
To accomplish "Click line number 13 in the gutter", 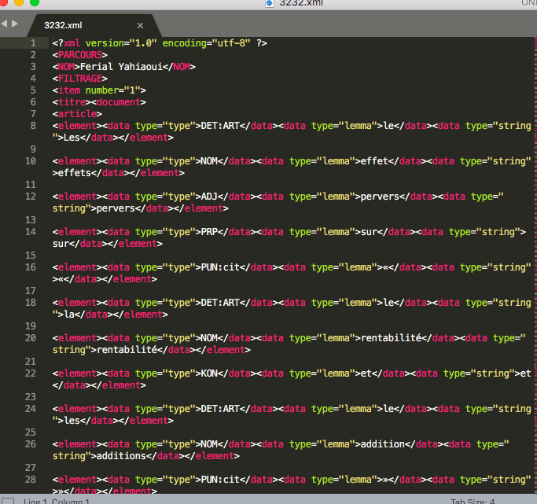I will point(31,220).
